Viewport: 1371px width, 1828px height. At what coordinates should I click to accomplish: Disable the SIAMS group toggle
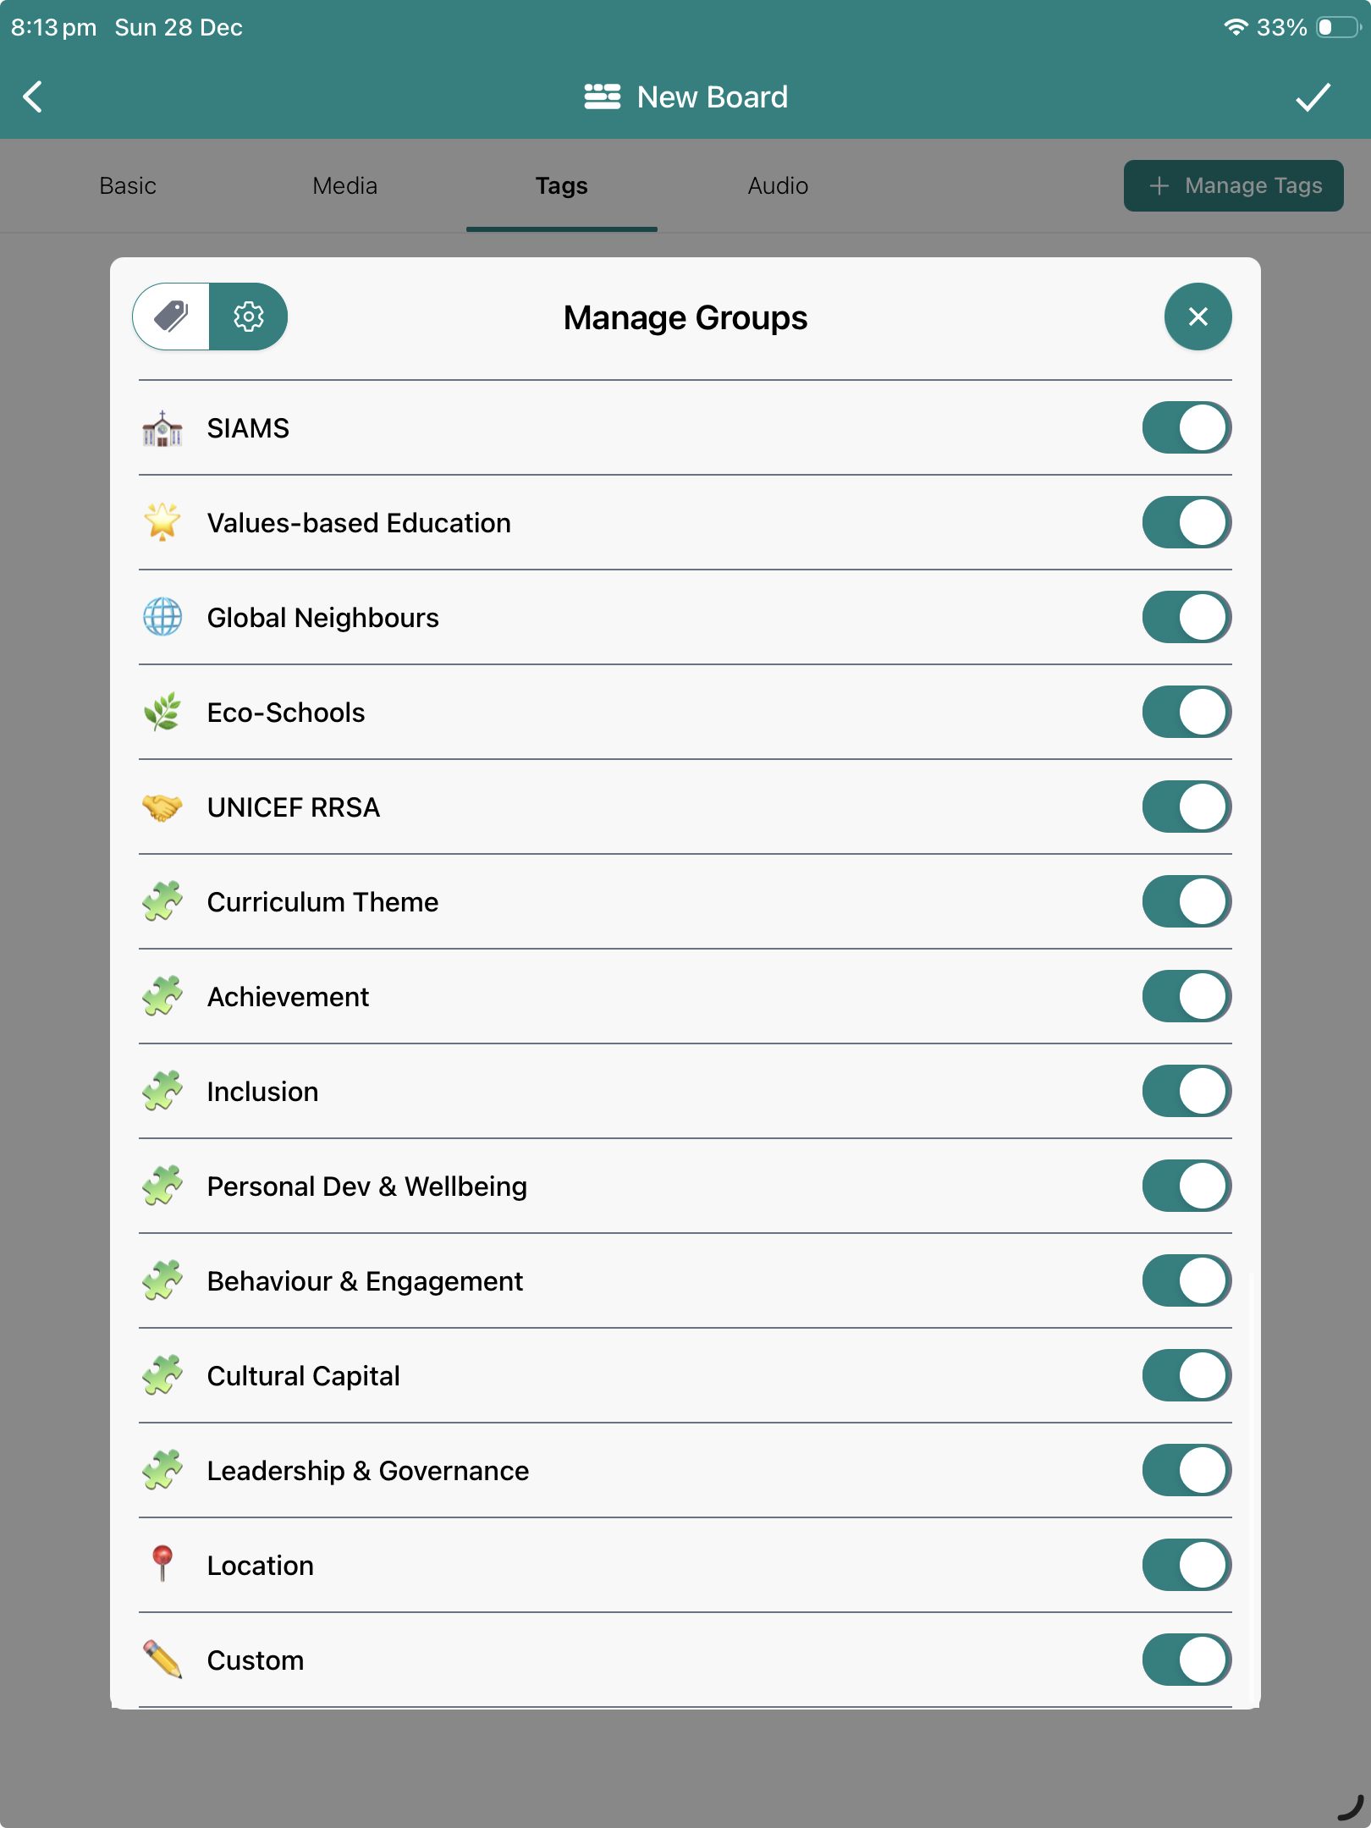[x=1186, y=427]
